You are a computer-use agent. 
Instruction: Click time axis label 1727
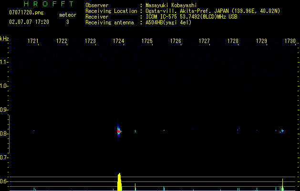coord(204,41)
